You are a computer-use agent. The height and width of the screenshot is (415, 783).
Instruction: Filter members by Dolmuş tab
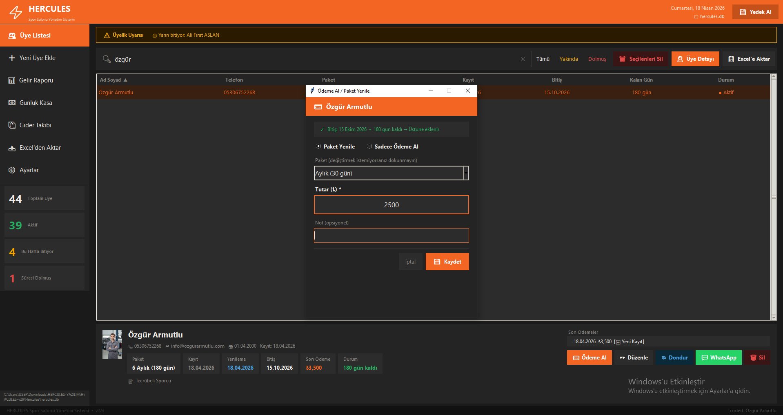coord(597,59)
